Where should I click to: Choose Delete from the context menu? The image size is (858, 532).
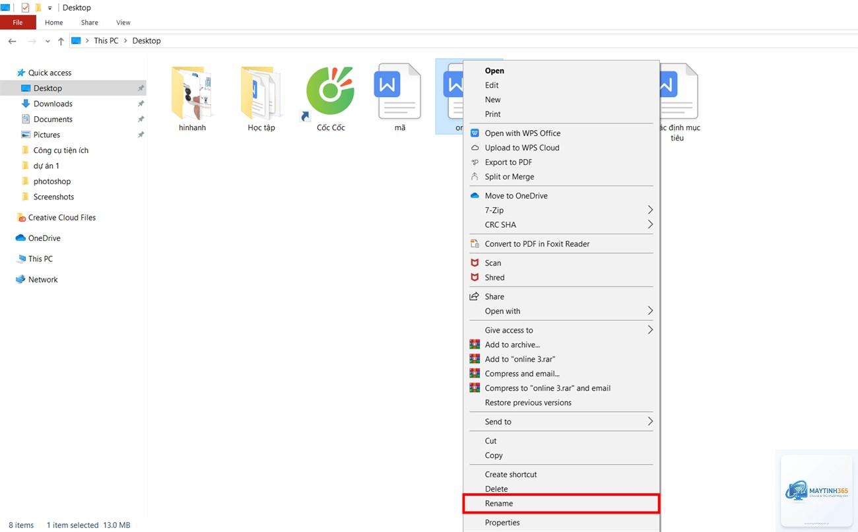[x=561, y=489]
